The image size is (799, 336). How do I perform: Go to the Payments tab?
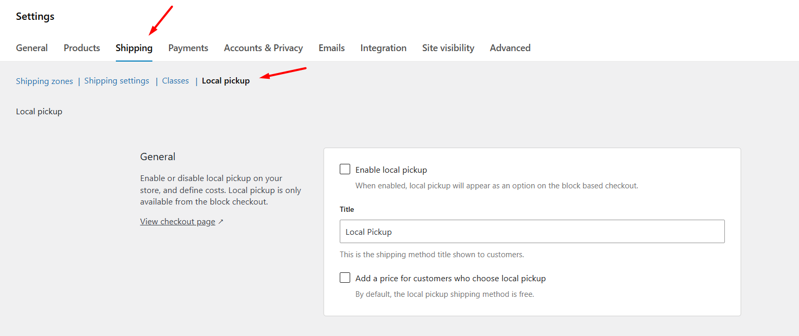pyautogui.click(x=188, y=48)
